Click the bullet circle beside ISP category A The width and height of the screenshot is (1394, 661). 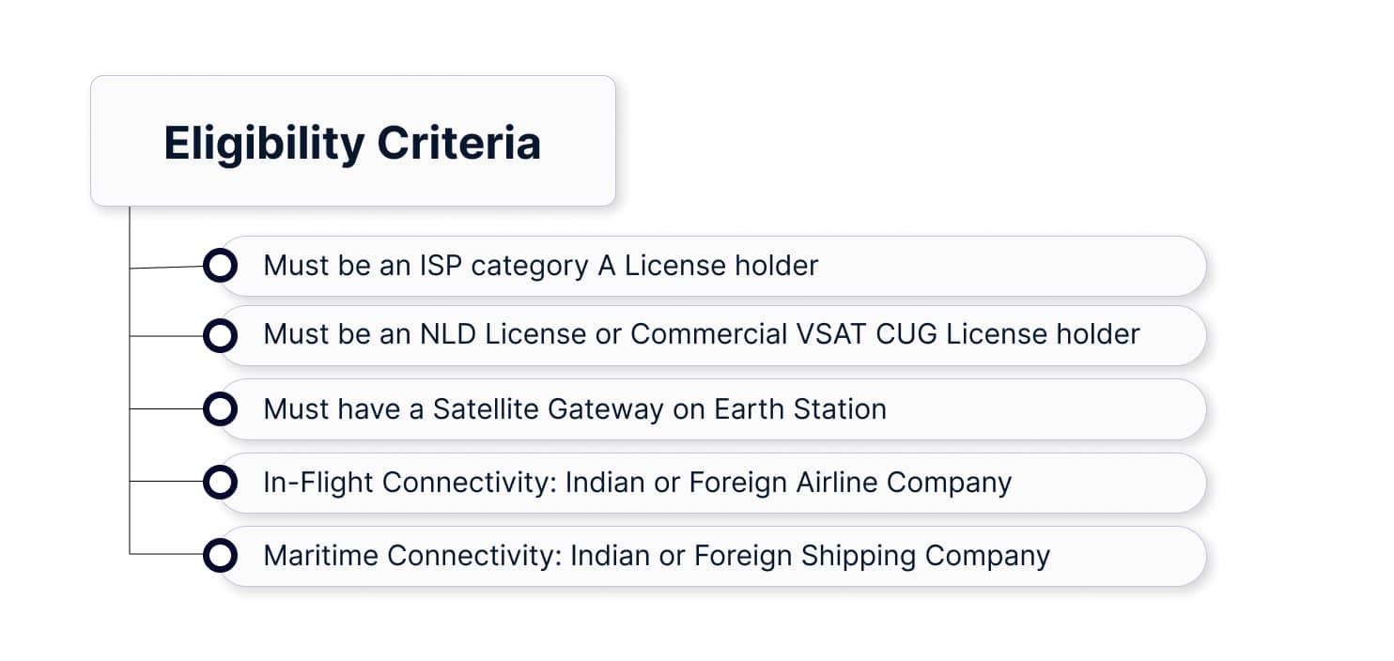point(220,266)
